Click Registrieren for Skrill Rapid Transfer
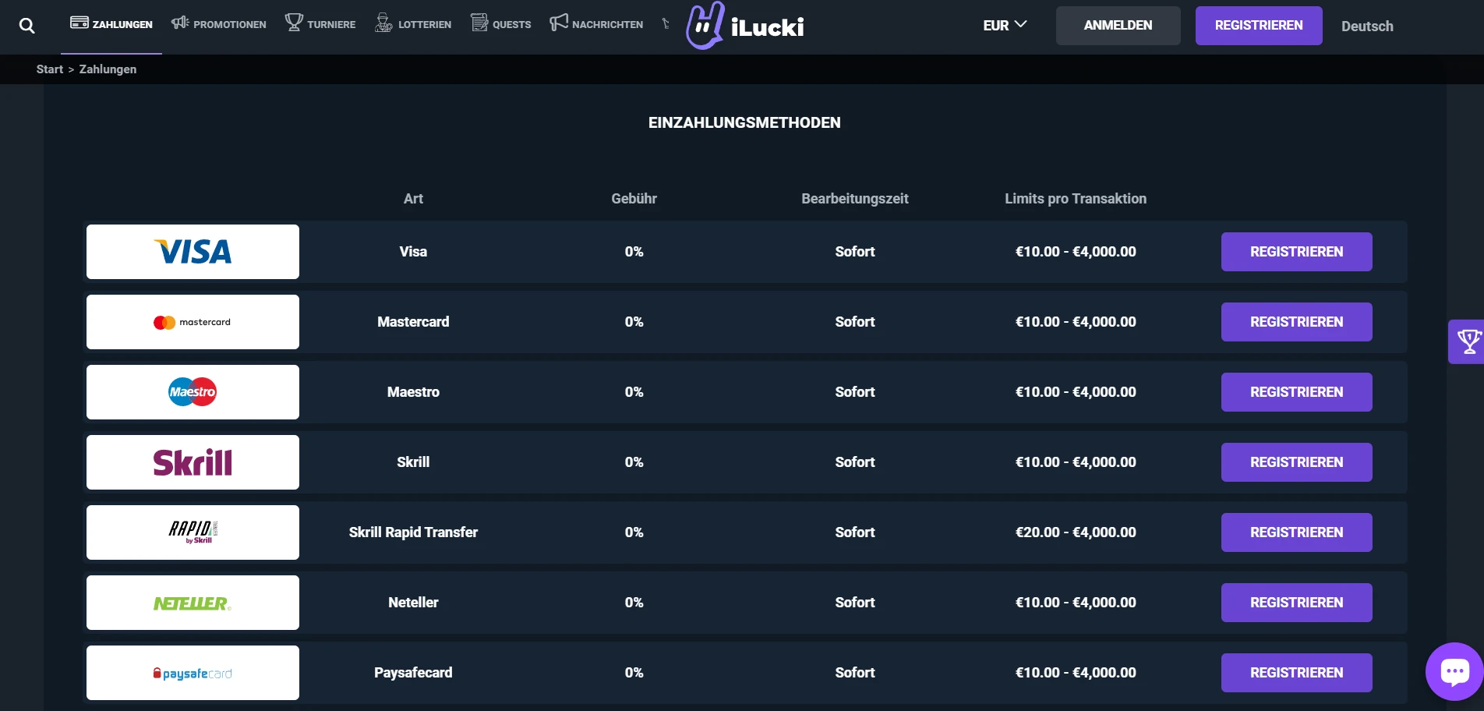The height and width of the screenshot is (711, 1484). [1296, 532]
